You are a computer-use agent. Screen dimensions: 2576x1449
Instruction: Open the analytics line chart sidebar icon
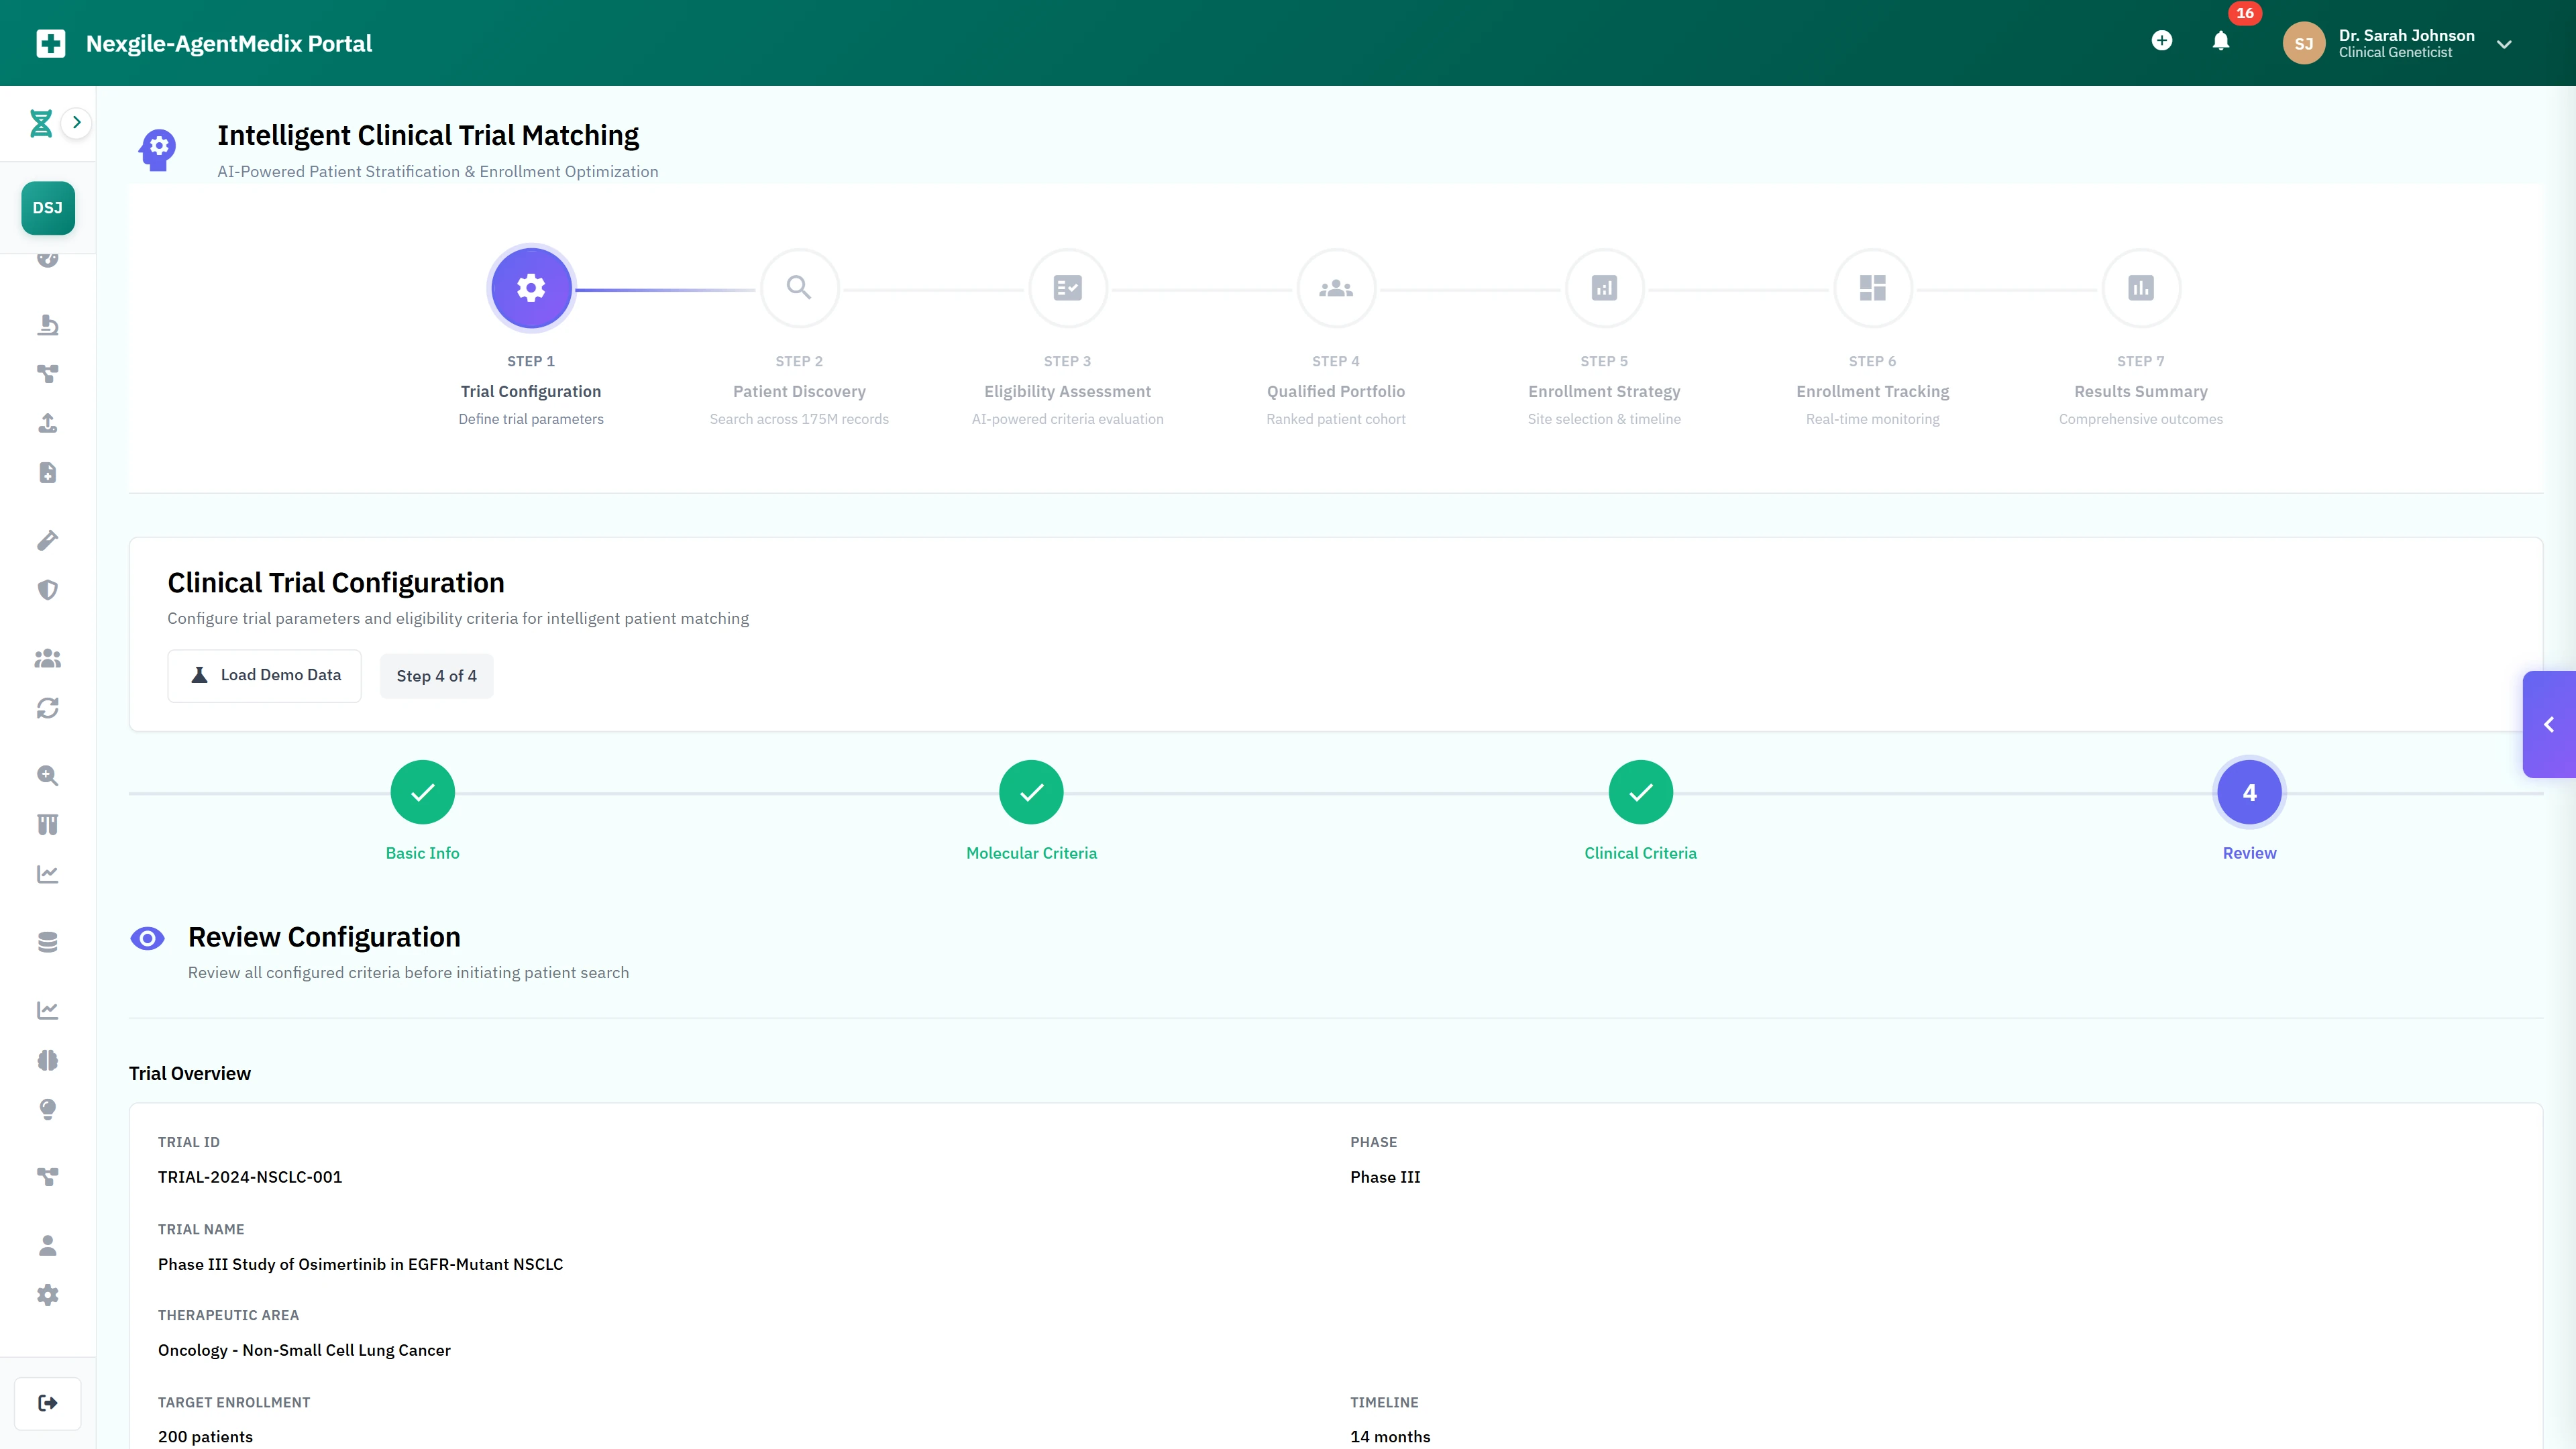click(x=47, y=873)
